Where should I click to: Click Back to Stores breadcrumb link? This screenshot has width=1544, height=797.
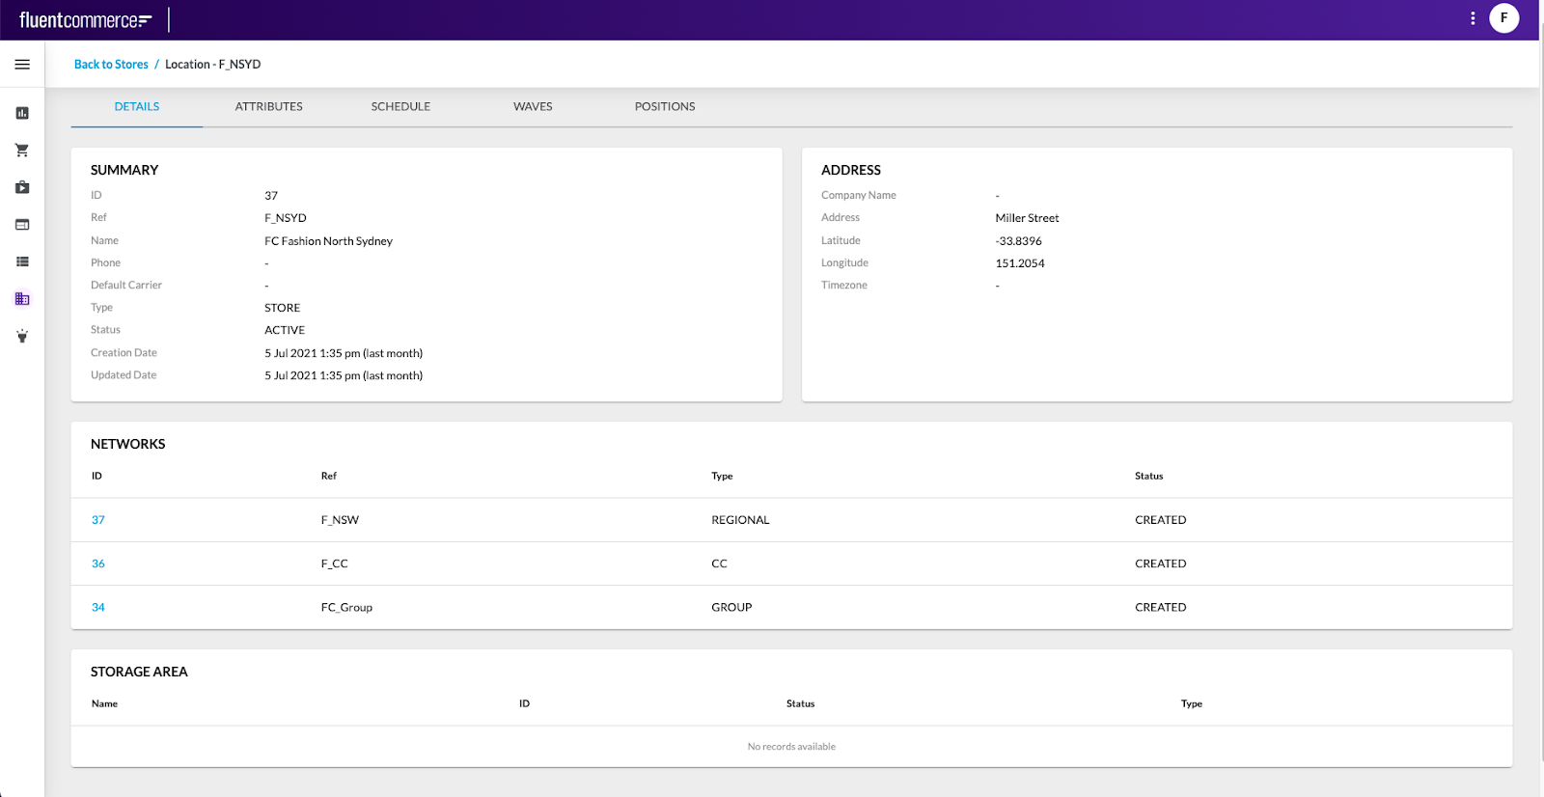(x=111, y=65)
